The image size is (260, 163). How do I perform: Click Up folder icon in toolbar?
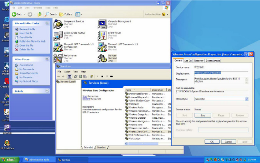pyautogui.click(x=39, y=14)
